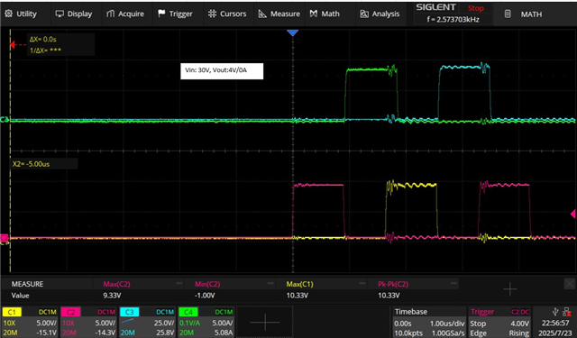The image size is (577, 338).
Task: Click the 1.00us/div timebase value
Action: 447,324
